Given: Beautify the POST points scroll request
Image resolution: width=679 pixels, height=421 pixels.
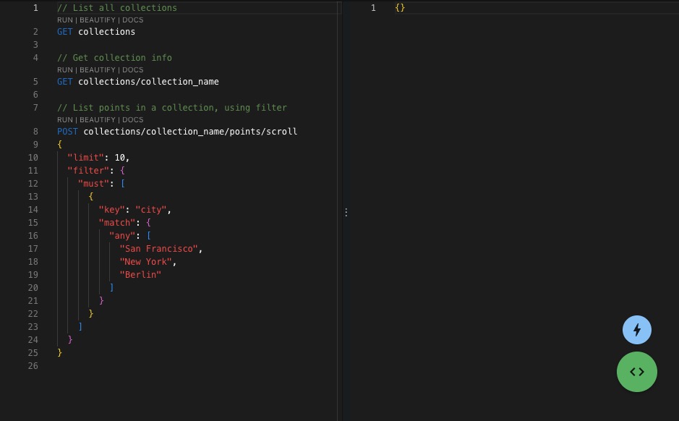Looking at the screenshot, I should (97, 119).
